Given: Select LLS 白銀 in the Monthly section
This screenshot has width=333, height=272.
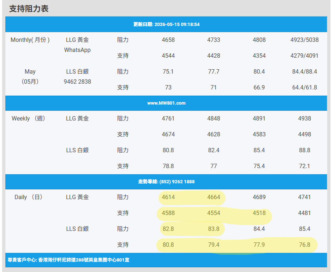Looking at the screenshot, I should pyautogui.click(x=77, y=71).
